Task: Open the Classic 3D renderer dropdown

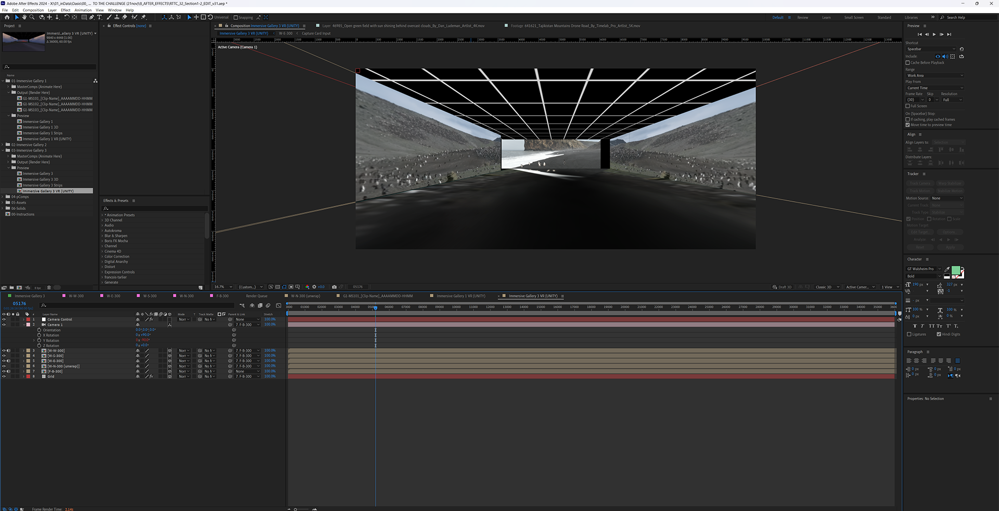Action: click(827, 287)
